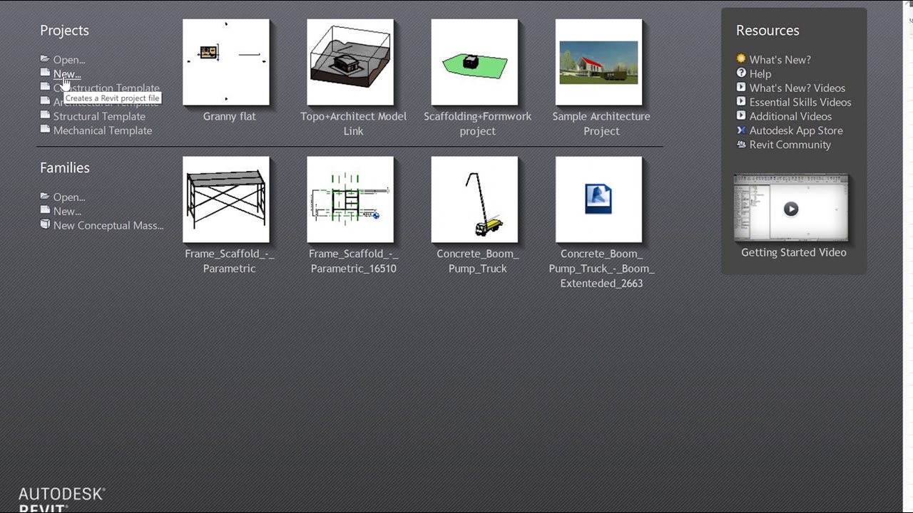Click the Help question mark icon
The width and height of the screenshot is (913, 513).
pyautogui.click(x=741, y=73)
